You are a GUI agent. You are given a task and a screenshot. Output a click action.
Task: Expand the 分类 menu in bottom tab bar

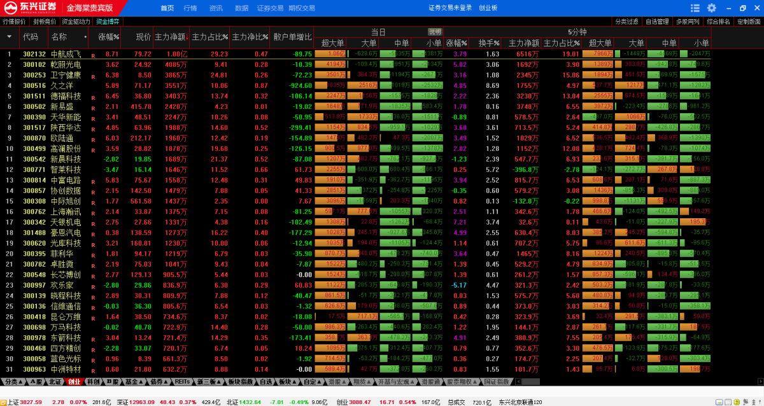pos(11,382)
